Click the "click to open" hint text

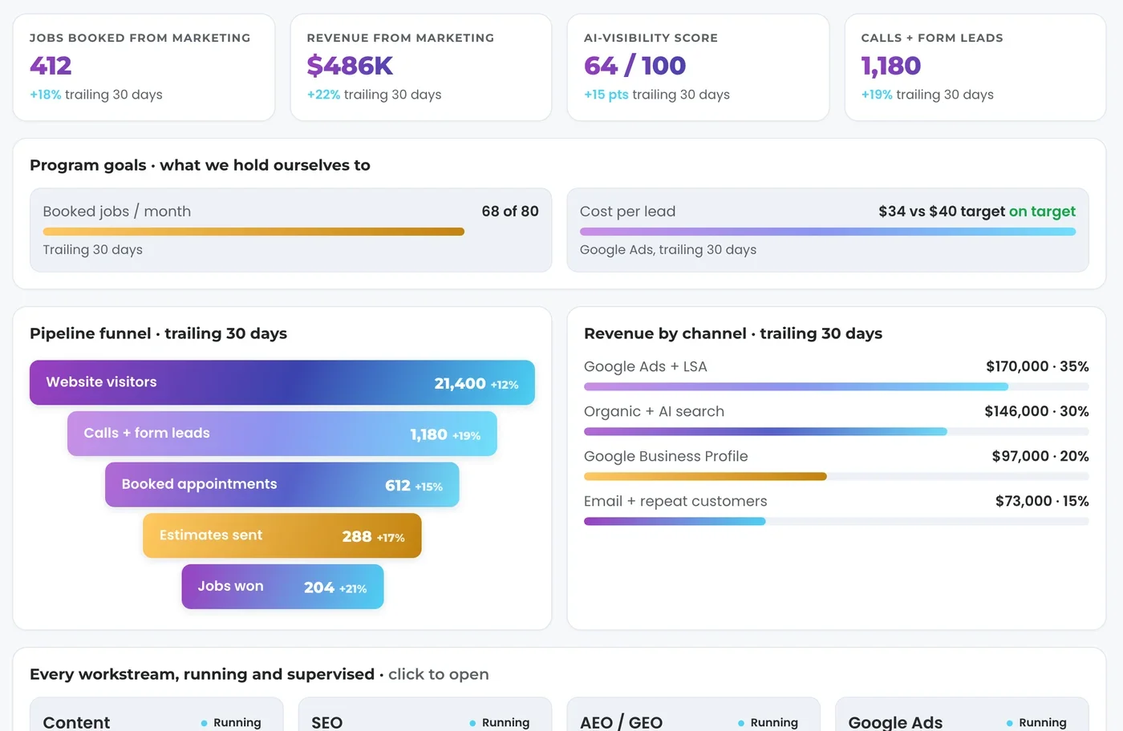(439, 674)
